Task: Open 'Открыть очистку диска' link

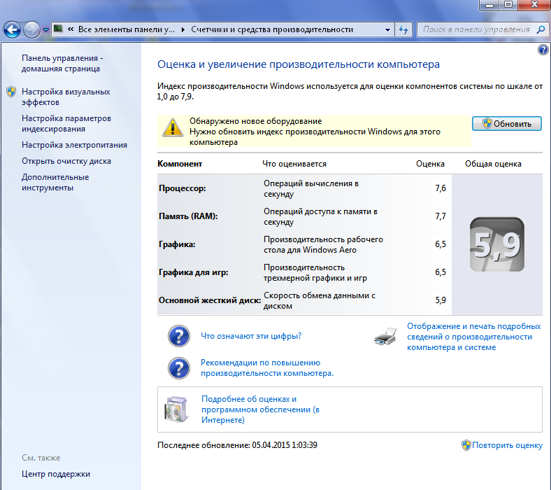Action: tap(66, 161)
